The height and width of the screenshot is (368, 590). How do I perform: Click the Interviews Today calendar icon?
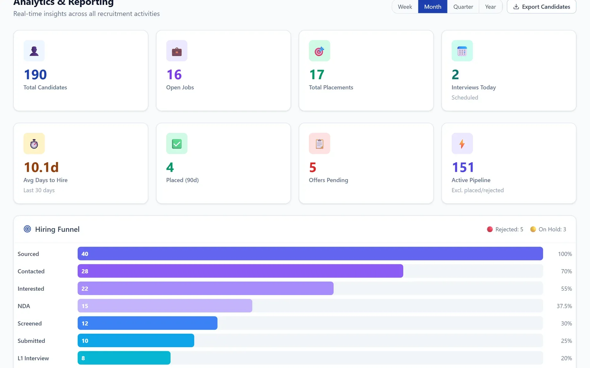pos(462,51)
